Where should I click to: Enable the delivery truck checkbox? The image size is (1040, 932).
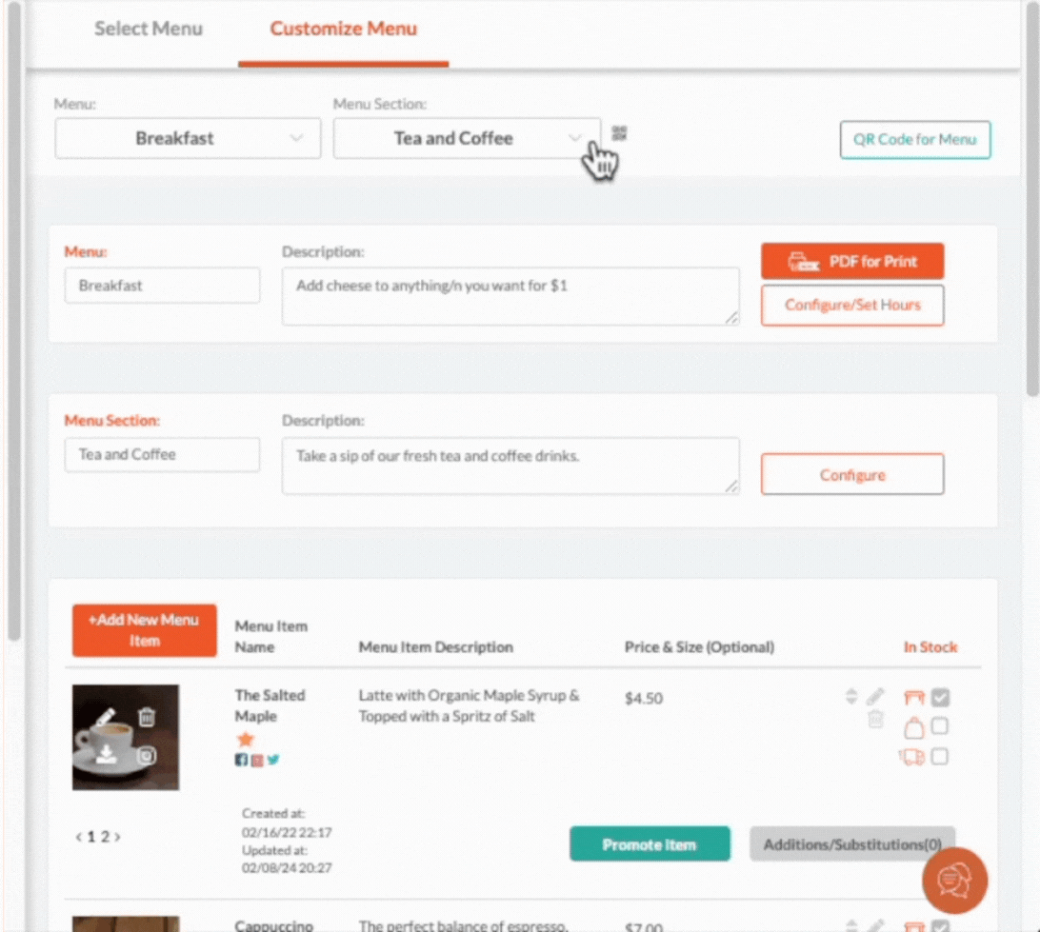coord(940,756)
